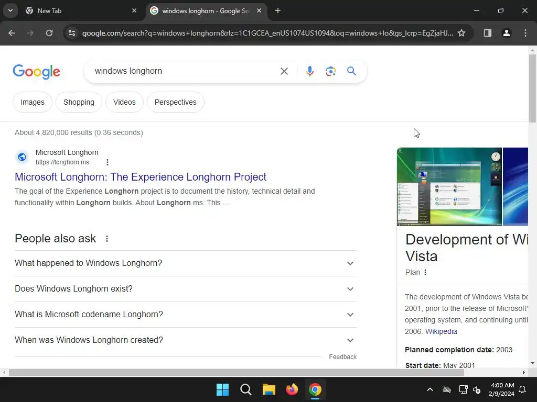Click the Microsoft Longhorn site name

pyautogui.click(x=67, y=152)
